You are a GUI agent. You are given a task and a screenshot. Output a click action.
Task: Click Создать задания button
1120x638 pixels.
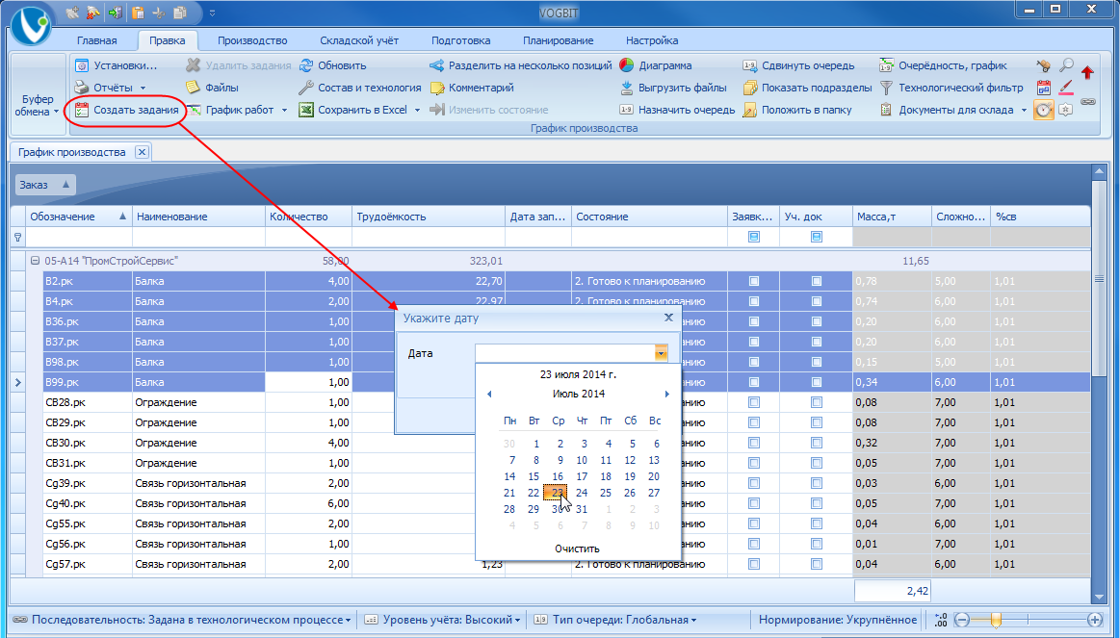pyautogui.click(x=127, y=110)
